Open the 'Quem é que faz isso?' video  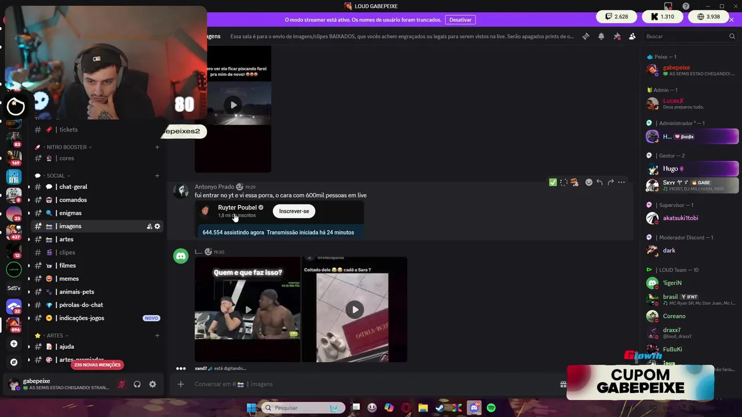248,309
